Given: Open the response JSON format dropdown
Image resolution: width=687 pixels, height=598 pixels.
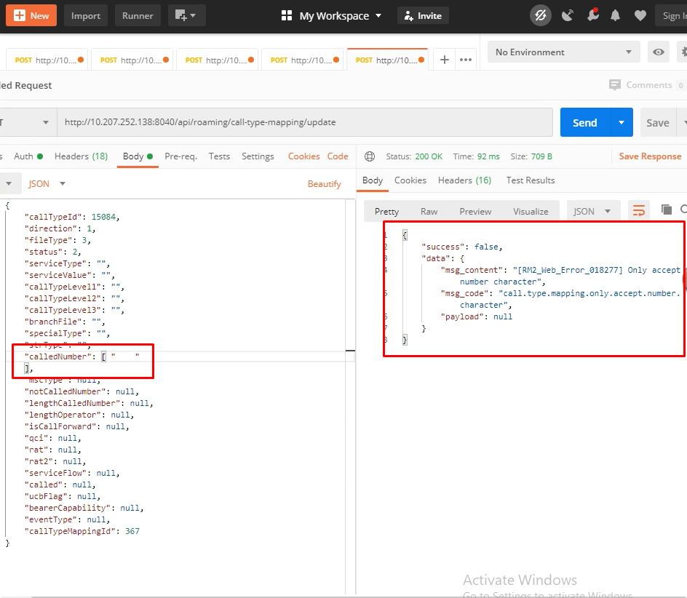Looking at the screenshot, I should click(592, 212).
